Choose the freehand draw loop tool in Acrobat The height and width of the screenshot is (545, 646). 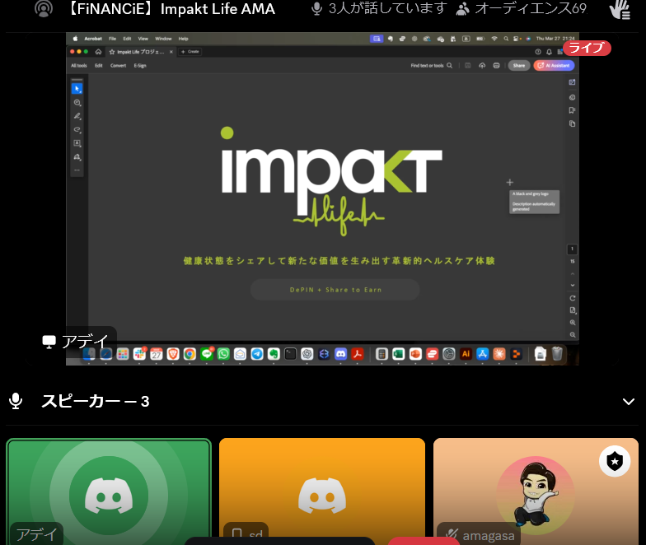pos(77,130)
